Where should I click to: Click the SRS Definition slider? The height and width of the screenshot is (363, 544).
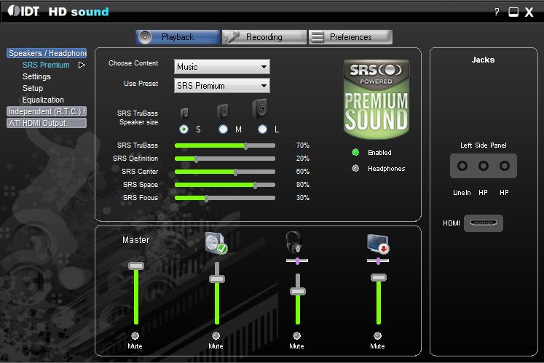coord(225,159)
